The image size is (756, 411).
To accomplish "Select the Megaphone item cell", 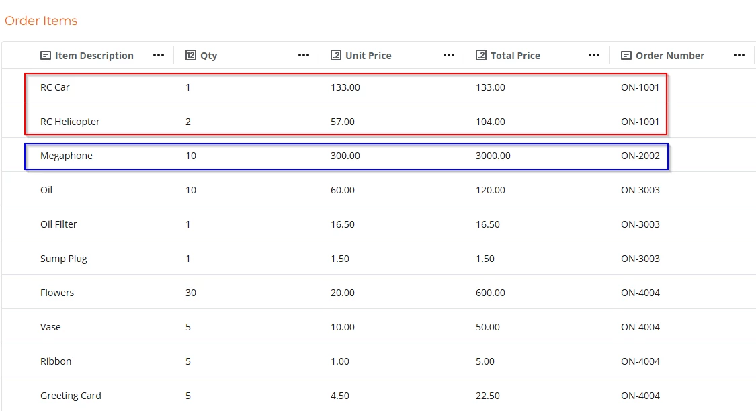I will pyautogui.click(x=67, y=156).
